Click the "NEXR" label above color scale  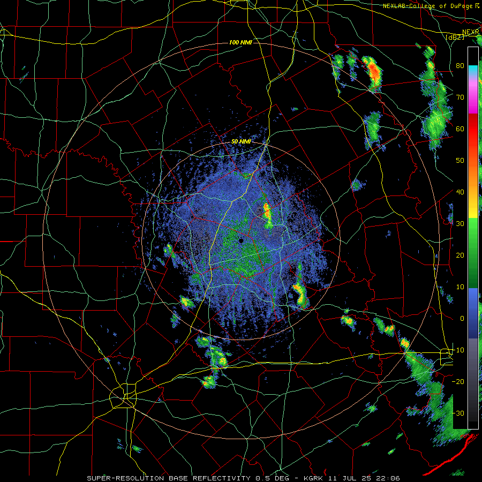(x=471, y=32)
